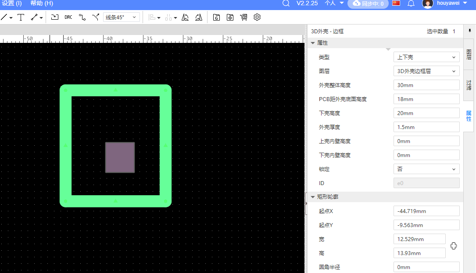The height and width of the screenshot is (273, 476).
Task: Click the dimension measure tool icon
Action: click(x=34, y=17)
